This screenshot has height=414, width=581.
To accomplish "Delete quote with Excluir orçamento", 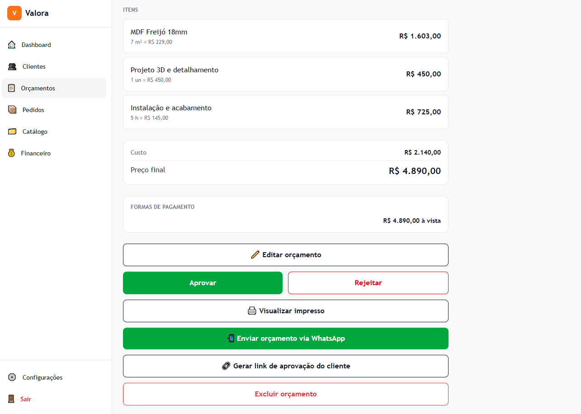I will pyautogui.click(x=286, y=394).
